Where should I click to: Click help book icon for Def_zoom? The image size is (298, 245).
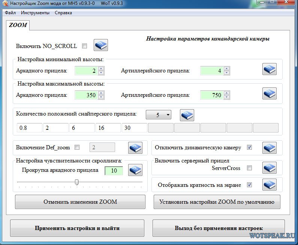pyautogui.click(x=135, y=148)
